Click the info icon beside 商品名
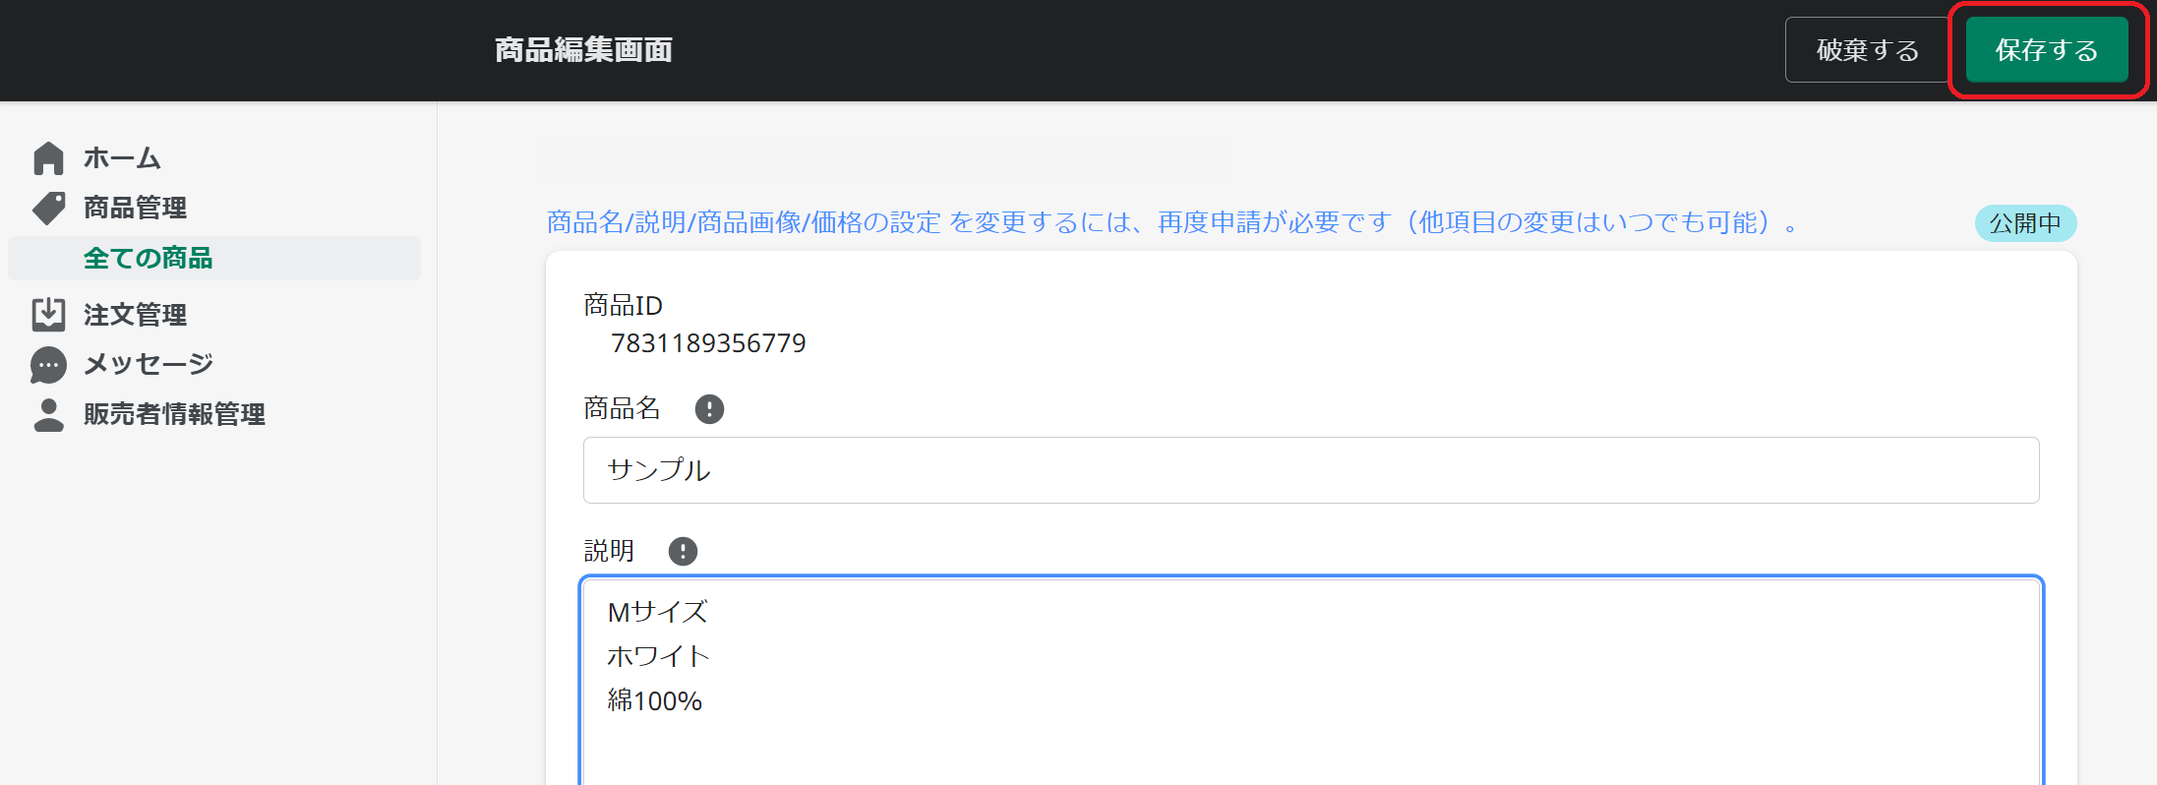2157x785 pixels. (709, 409)
